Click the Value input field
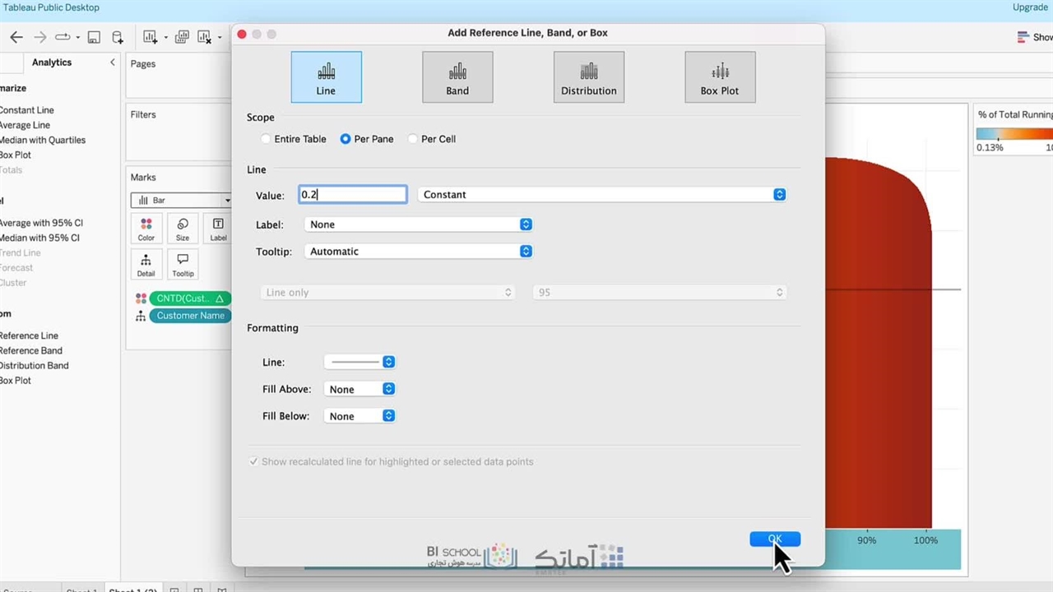Screen dimensions: 1053x592 (x=352, y=195)
